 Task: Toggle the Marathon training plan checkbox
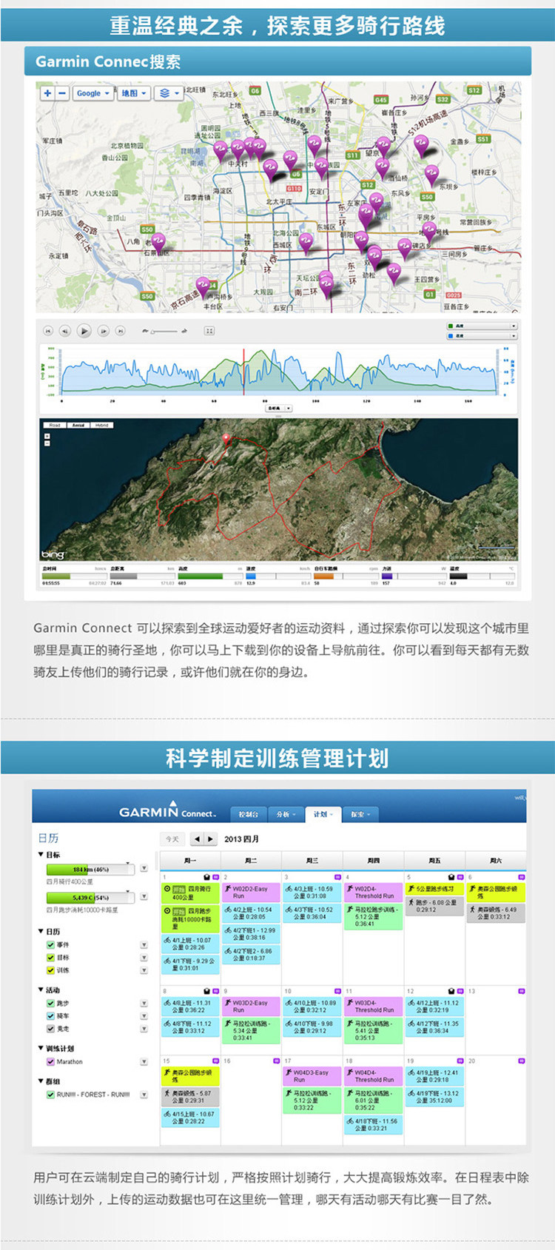(50, 1061)
